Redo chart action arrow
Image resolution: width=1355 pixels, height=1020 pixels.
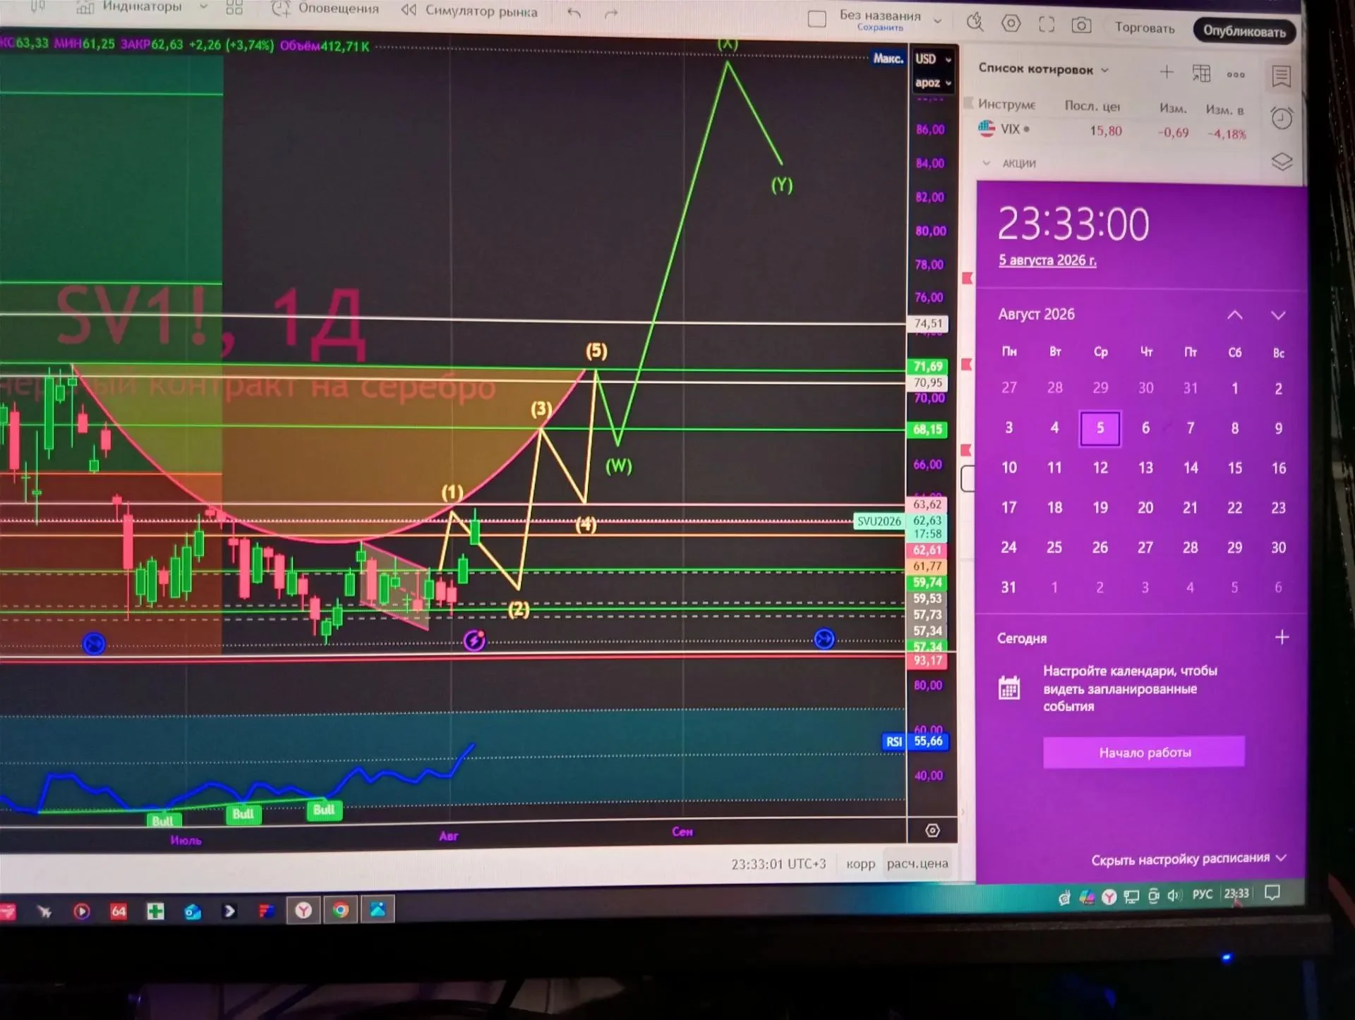[x=611, y=13]
